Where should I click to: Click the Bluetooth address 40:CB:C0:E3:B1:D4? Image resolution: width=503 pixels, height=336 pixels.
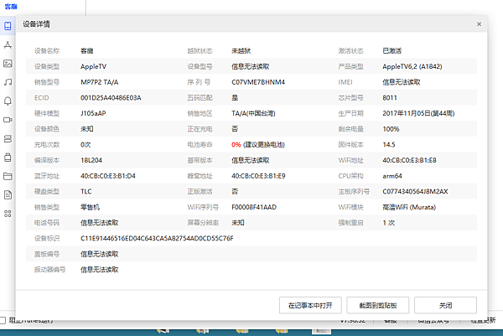tap(108, 176)
